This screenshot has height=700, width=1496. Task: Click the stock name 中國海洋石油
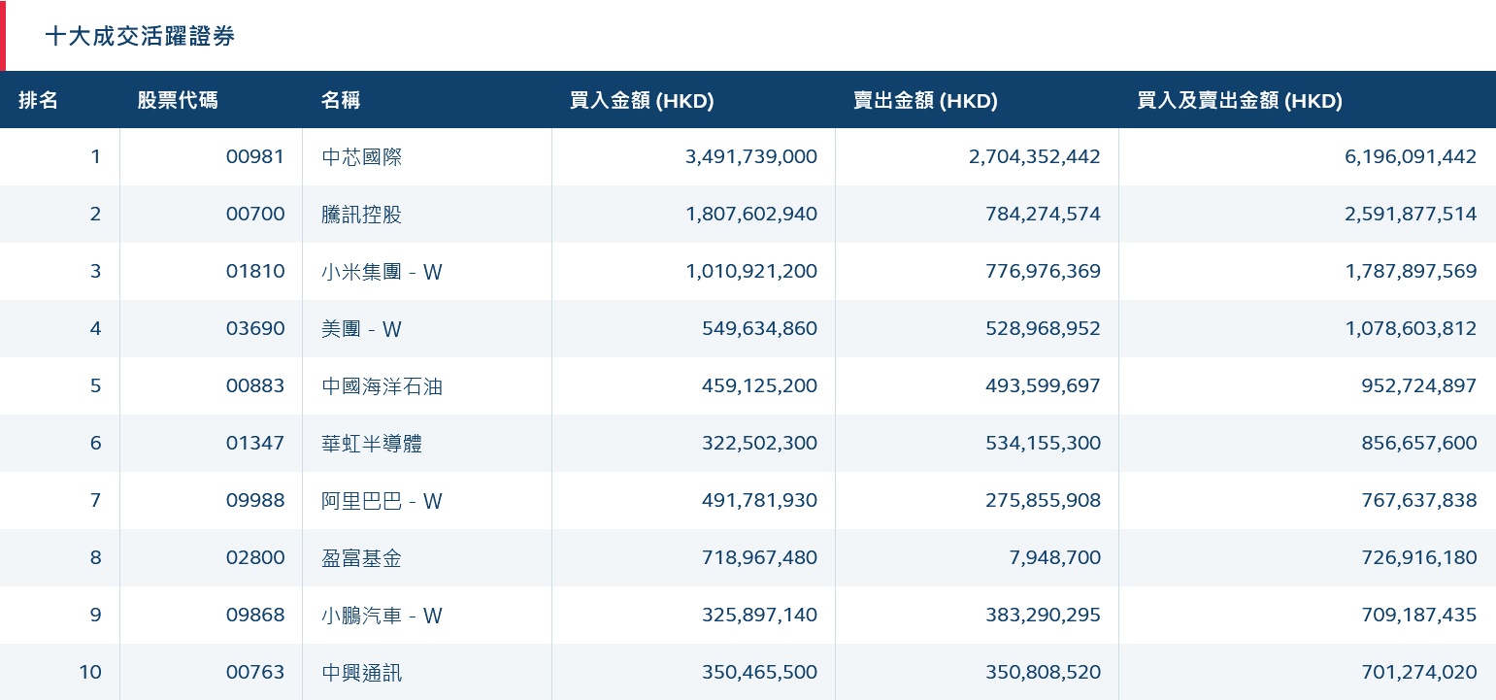tap(382, 385)
